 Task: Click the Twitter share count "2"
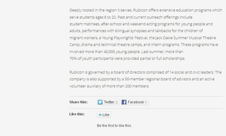pos(116,102)
